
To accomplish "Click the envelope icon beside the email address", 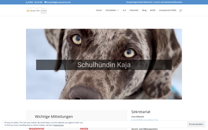I will click(x=45, y=2).
